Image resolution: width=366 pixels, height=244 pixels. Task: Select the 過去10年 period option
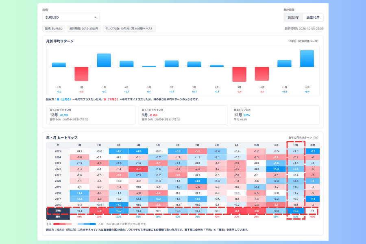(x=313, y=17)
